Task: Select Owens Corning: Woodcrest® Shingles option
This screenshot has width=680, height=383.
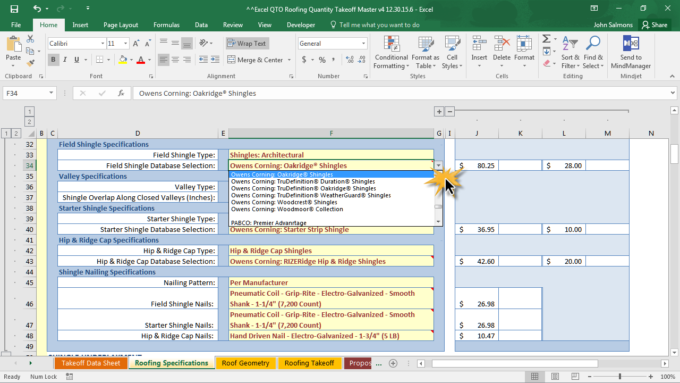Action: 284,202
